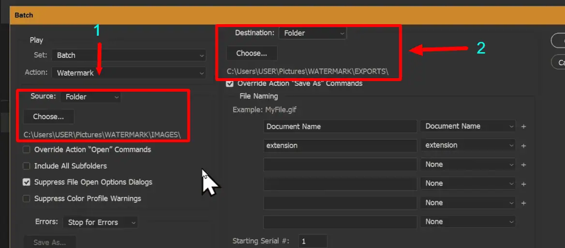Check Include All Subfolders option
Screen dimensions: 565x248
pyautogui.click(x=27, y=166)
